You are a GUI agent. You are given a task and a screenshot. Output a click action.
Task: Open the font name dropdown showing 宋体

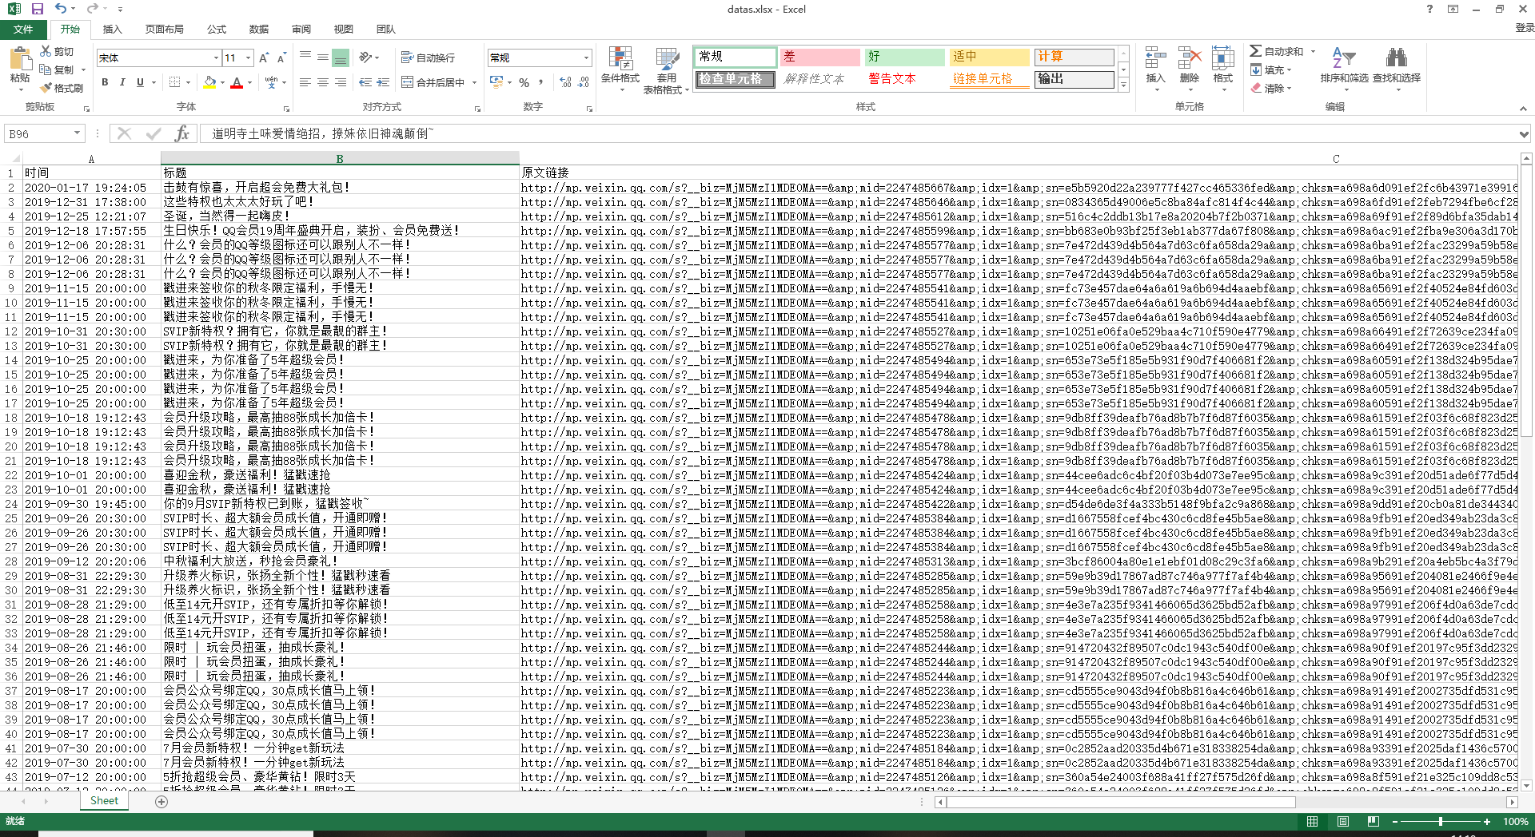216,58
